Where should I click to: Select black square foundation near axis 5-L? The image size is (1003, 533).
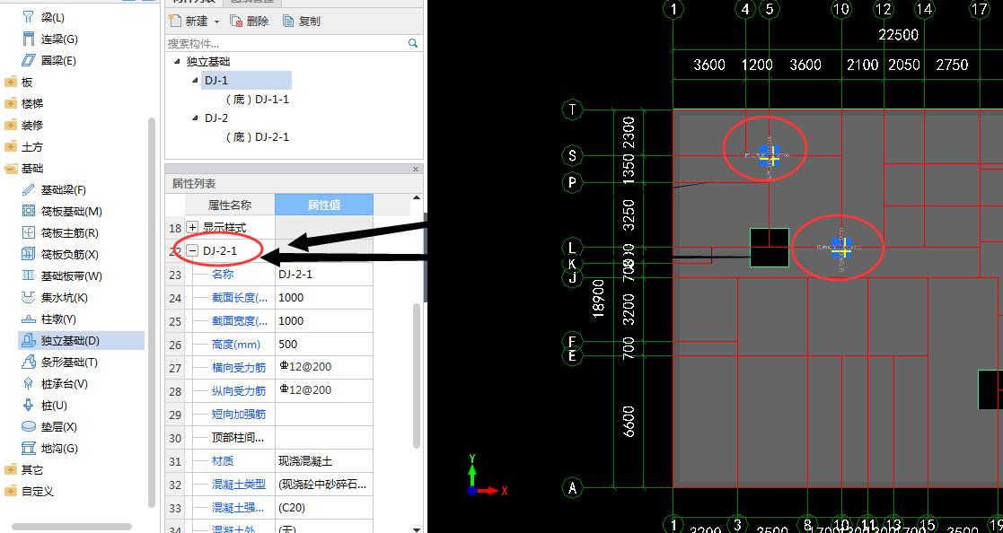(x=770, y=248)
